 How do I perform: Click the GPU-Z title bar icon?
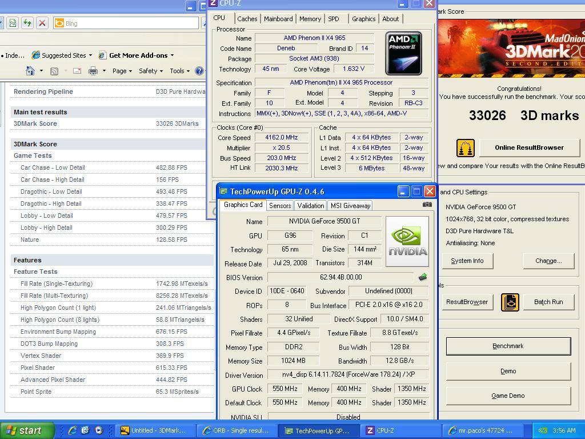pos(223,191)
